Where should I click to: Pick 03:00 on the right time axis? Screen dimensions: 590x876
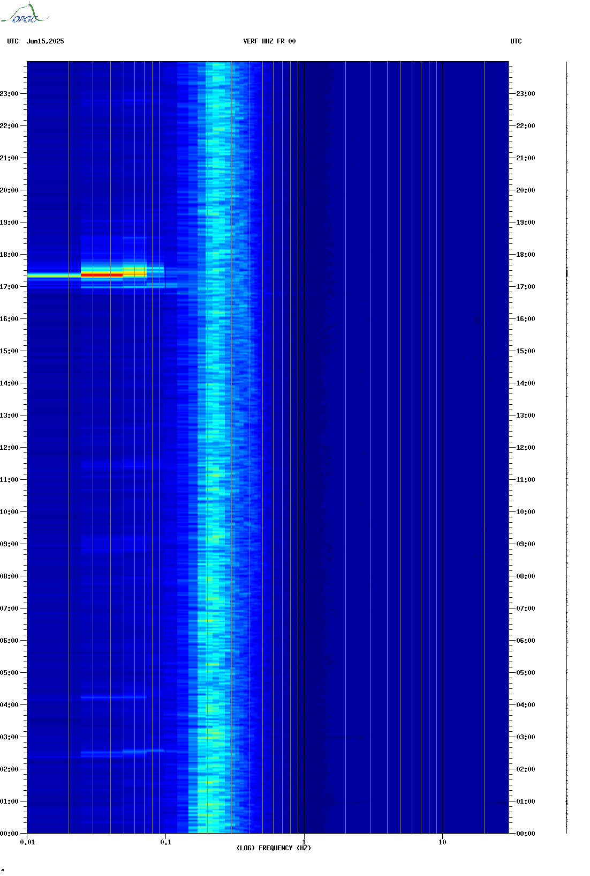coord(526,737)
